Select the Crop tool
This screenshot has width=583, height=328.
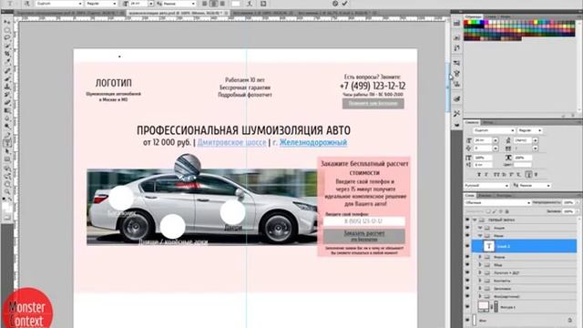click(x=7, y=55)
